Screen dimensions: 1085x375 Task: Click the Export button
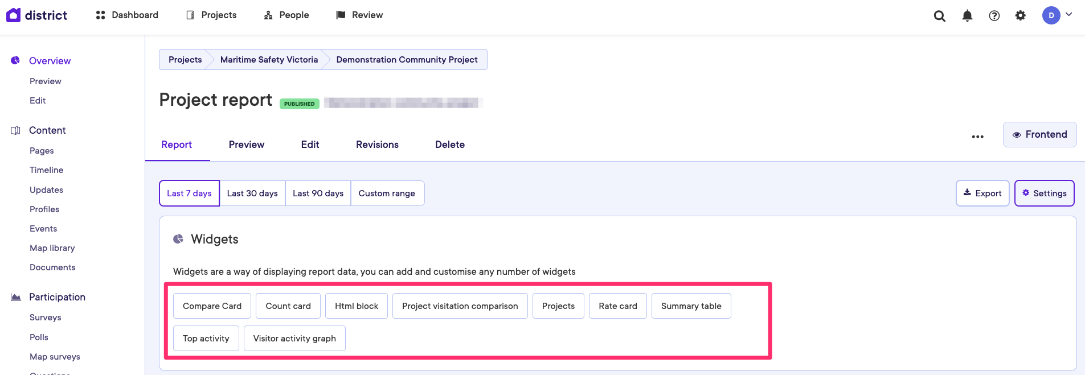(982, 193)
